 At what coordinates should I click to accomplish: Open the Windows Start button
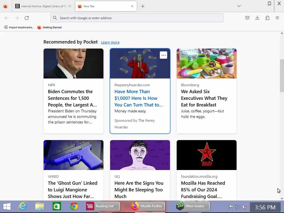point(7,206)
